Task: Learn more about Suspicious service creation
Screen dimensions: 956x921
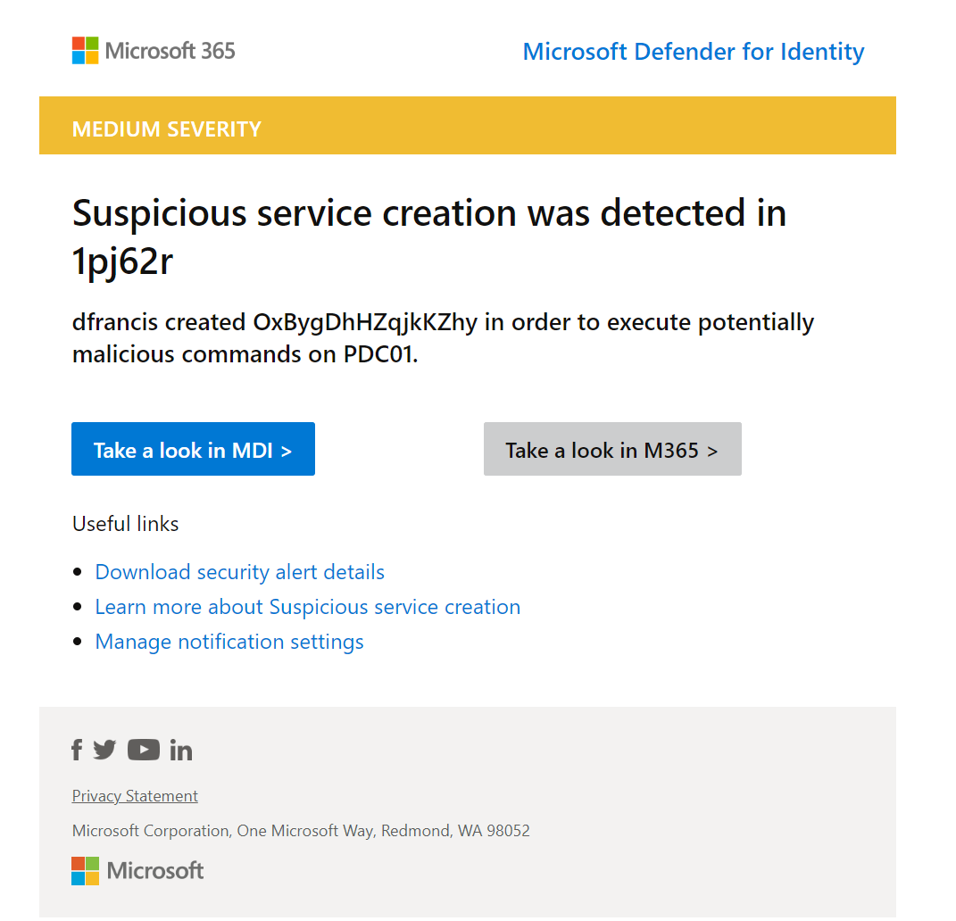Action: (x=307, y=607)
